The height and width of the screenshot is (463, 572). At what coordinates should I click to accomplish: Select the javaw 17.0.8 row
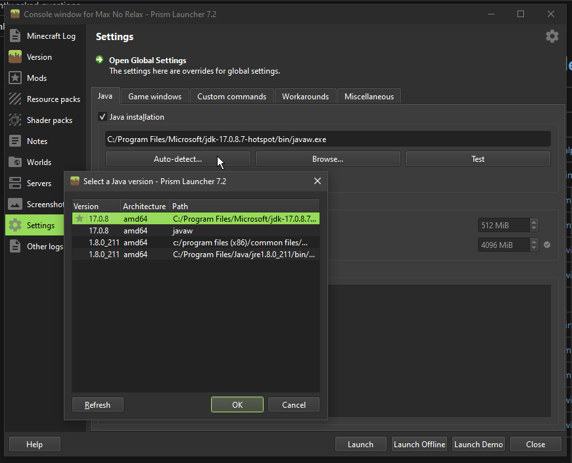click(196, 231)
